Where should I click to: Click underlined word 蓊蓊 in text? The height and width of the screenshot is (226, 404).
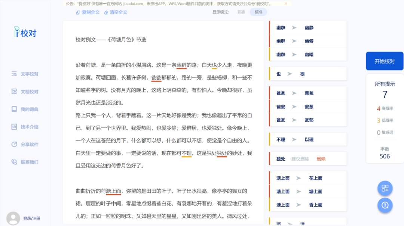tap(156, 78)
